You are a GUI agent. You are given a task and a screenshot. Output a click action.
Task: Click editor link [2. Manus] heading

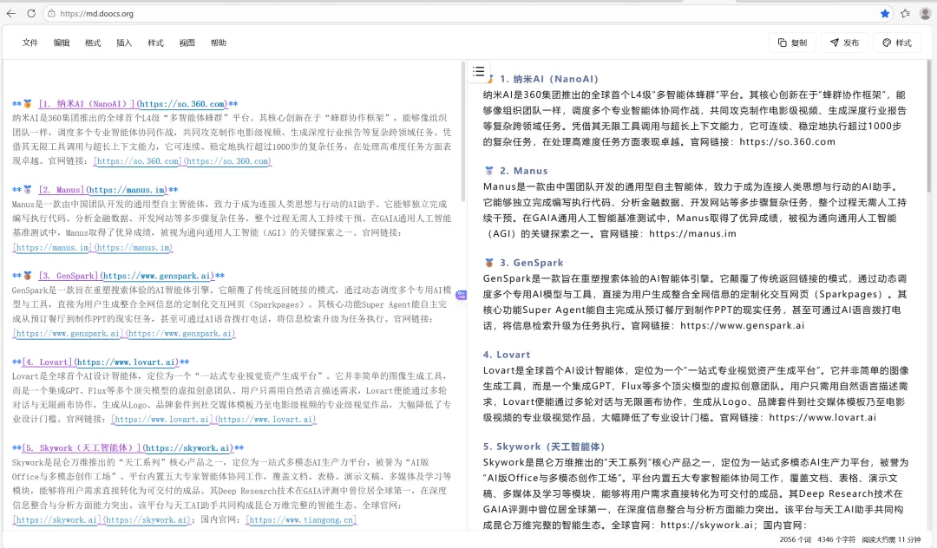click(61, 190)
